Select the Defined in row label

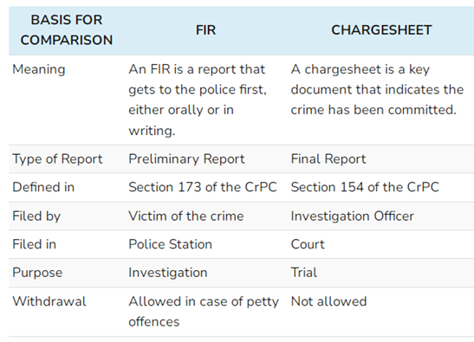[43, 187]
